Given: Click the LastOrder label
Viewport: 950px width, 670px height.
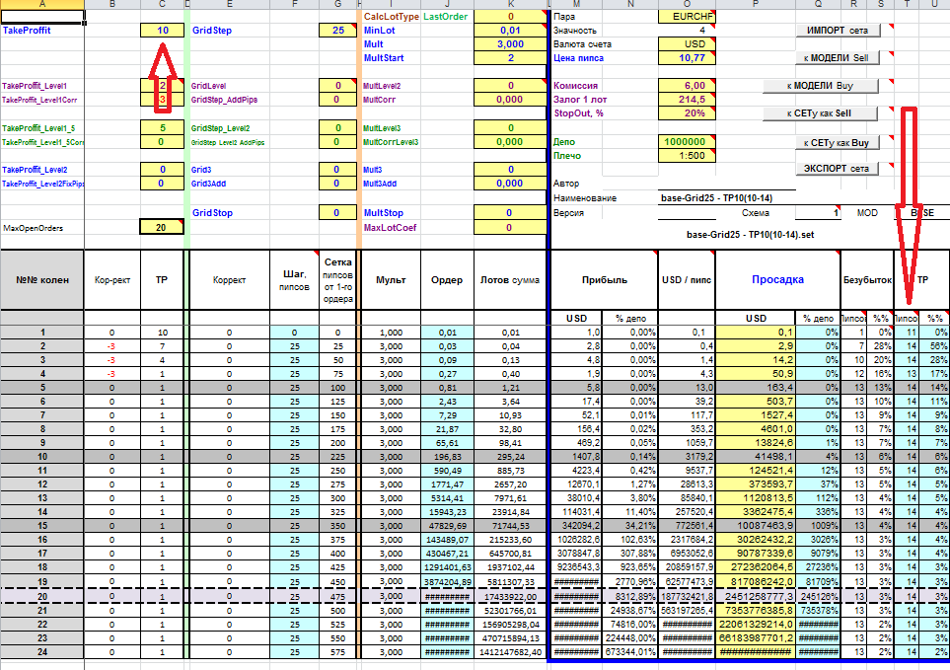Looking at the screenshot, I should click(445, 17).
